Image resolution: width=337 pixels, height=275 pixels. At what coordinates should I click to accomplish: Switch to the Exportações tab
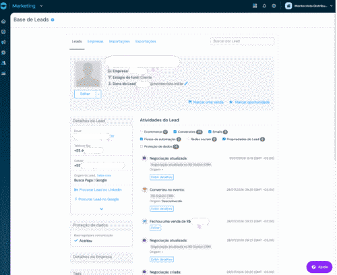(146, 42)
